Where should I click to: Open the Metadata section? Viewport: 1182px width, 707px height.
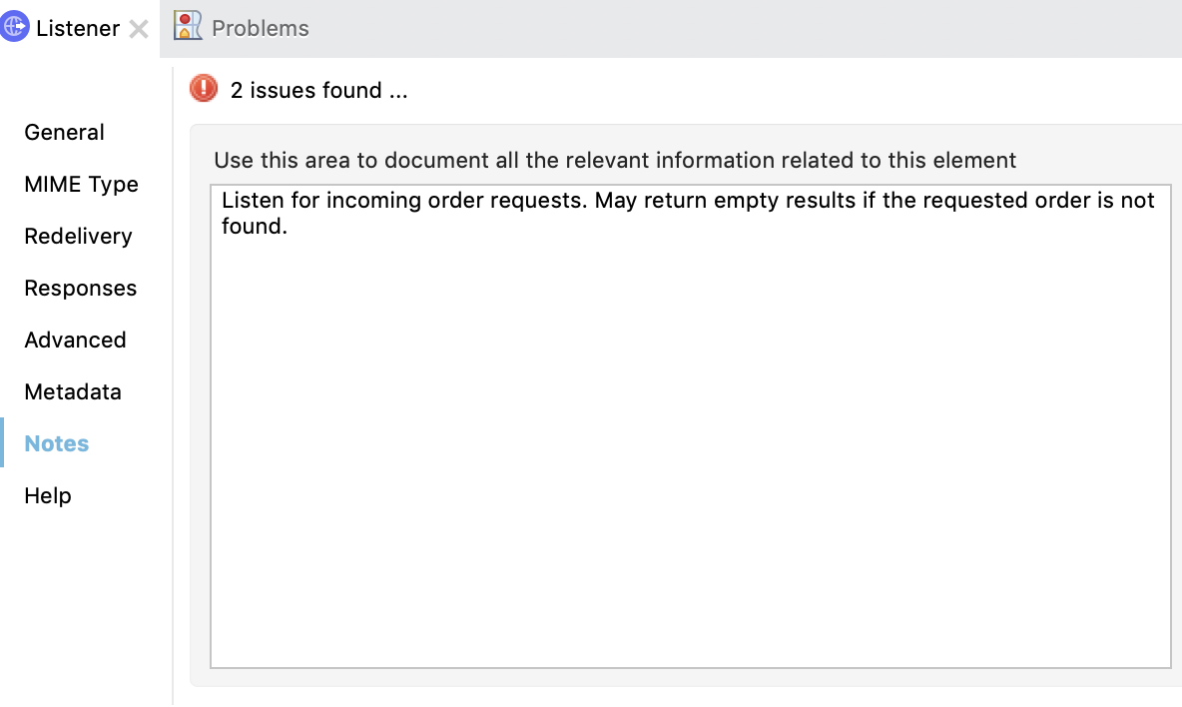tap(72, 391)
